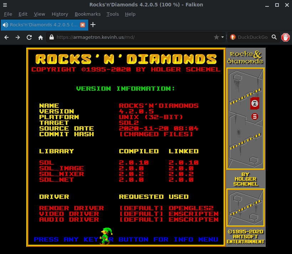This screenshot has height=254, width=292.
Task: Open the File menu
Action: 8,14
